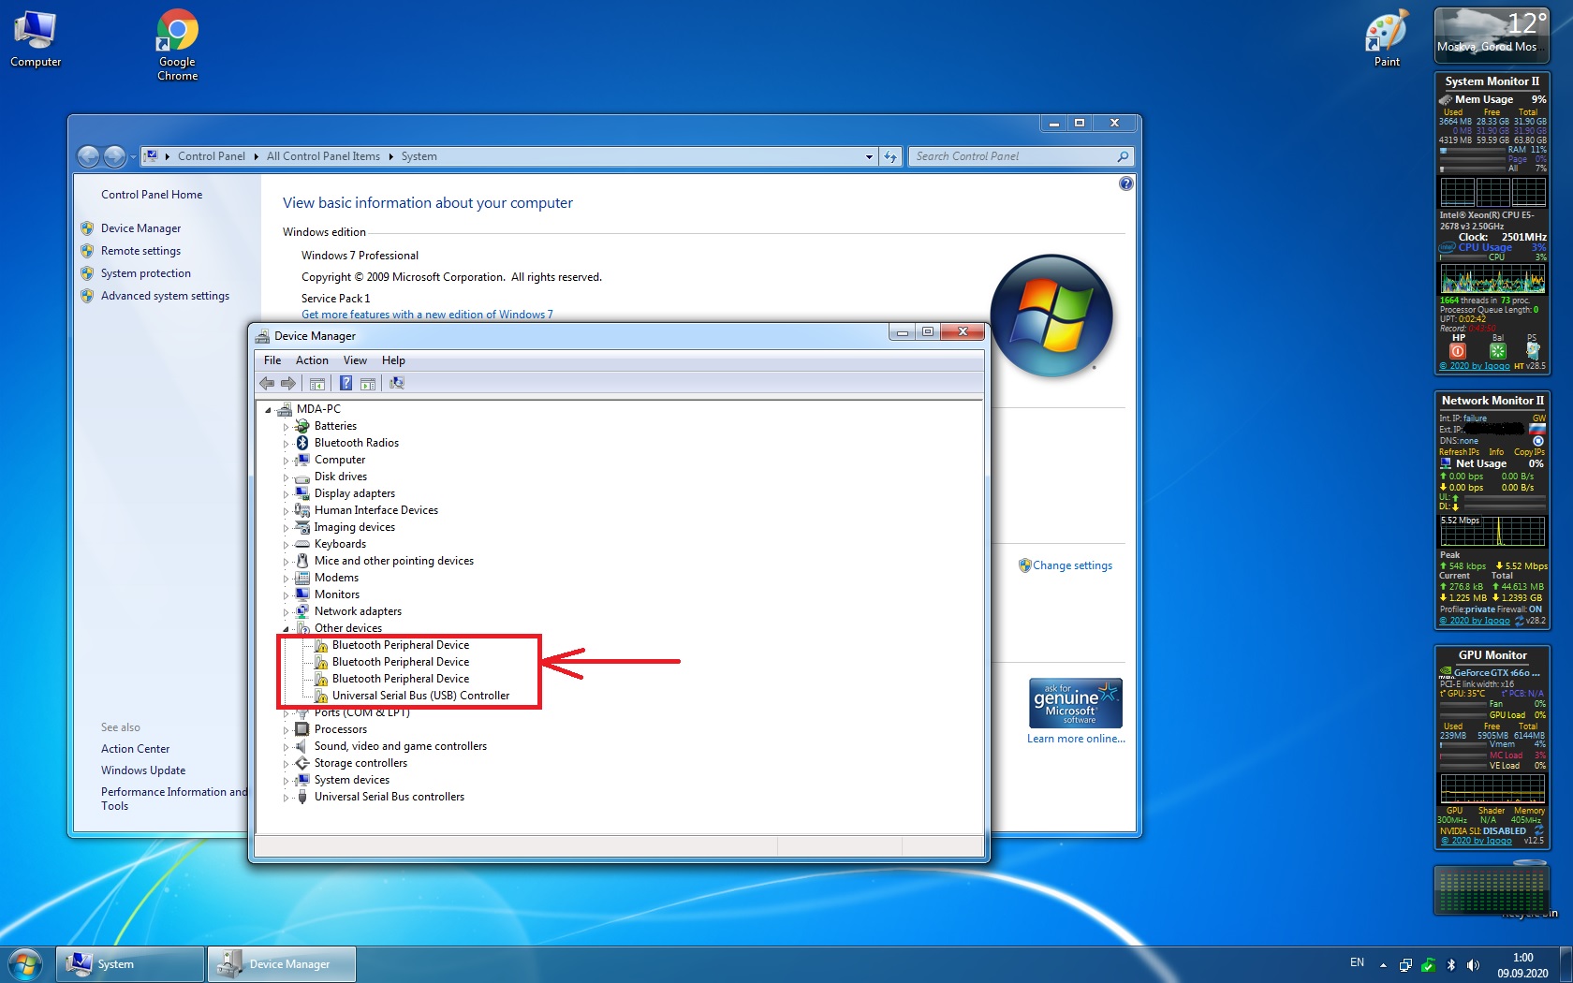Open the Google Chrome desktop icon

coord(177,45)
